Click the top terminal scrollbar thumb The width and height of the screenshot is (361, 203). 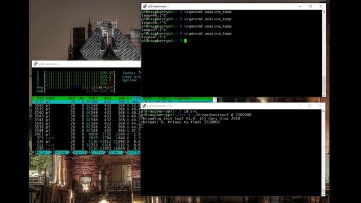[x=324, y=84]
